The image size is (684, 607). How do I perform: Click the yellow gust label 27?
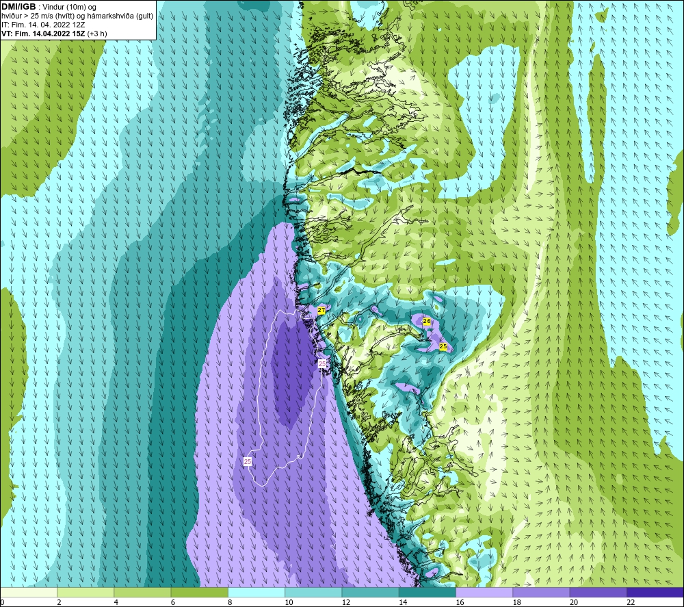coord(321,310)
